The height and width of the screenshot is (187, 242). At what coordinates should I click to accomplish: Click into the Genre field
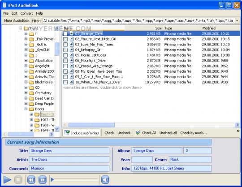click(190, 159)
